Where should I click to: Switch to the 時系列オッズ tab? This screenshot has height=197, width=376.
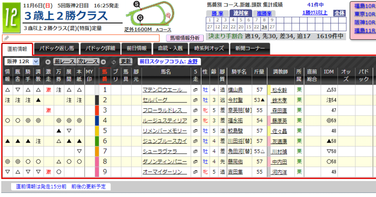coord(209,49)
